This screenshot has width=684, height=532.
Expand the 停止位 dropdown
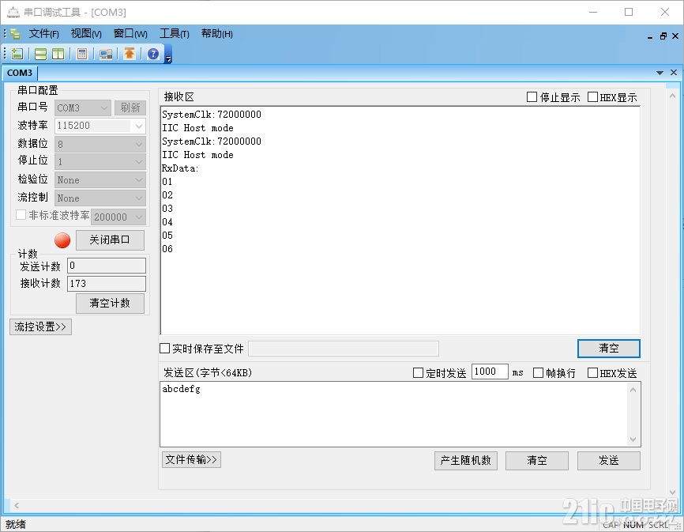tap(139, 162)
